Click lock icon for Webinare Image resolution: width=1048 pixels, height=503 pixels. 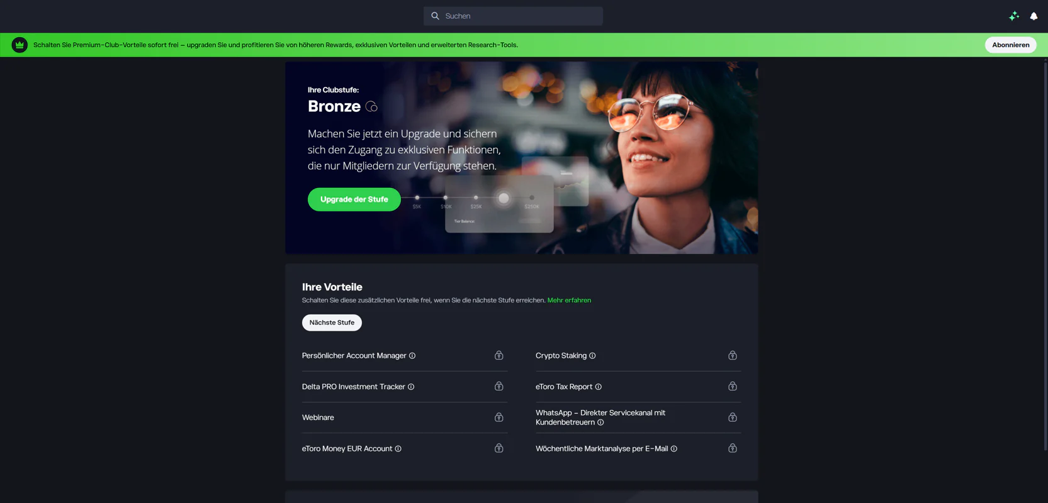pos(499,417)
